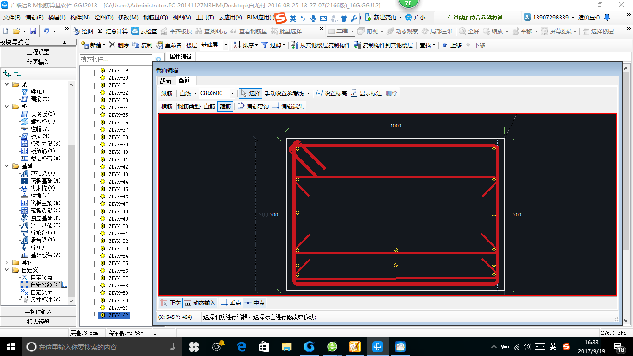
Task: Toggle 垂点 perpendicular snap
Action: pos(231,303)
